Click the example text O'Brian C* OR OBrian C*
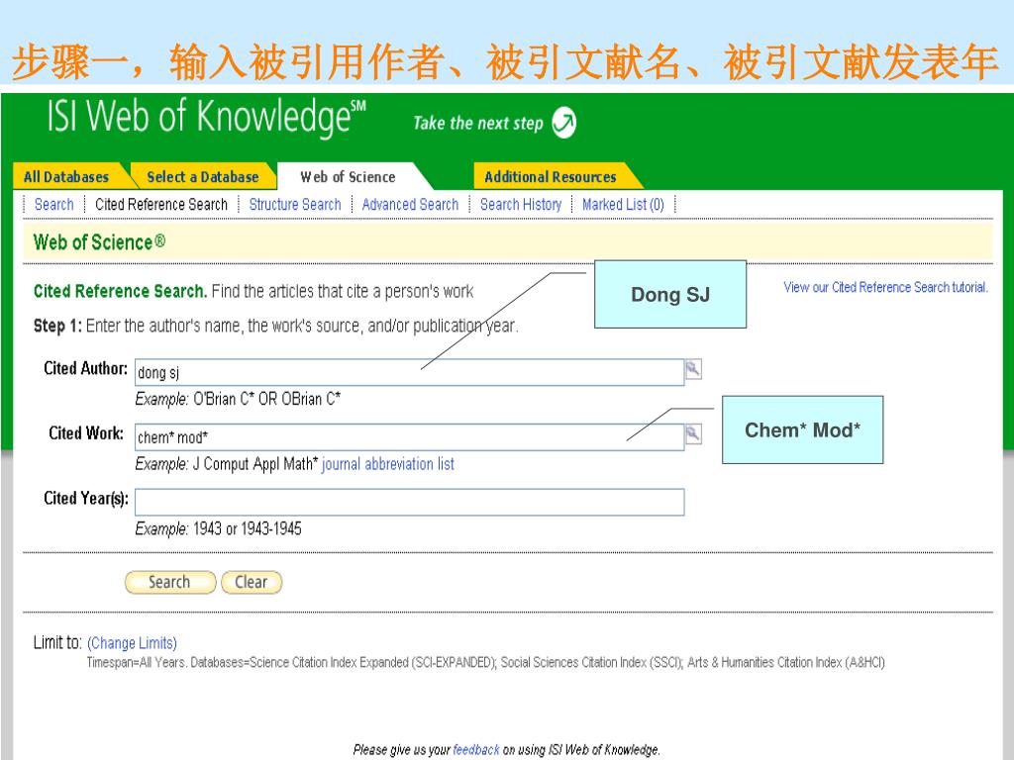Image resolution: width=1014 pixels, height=760 pixels. click(267, 399)
